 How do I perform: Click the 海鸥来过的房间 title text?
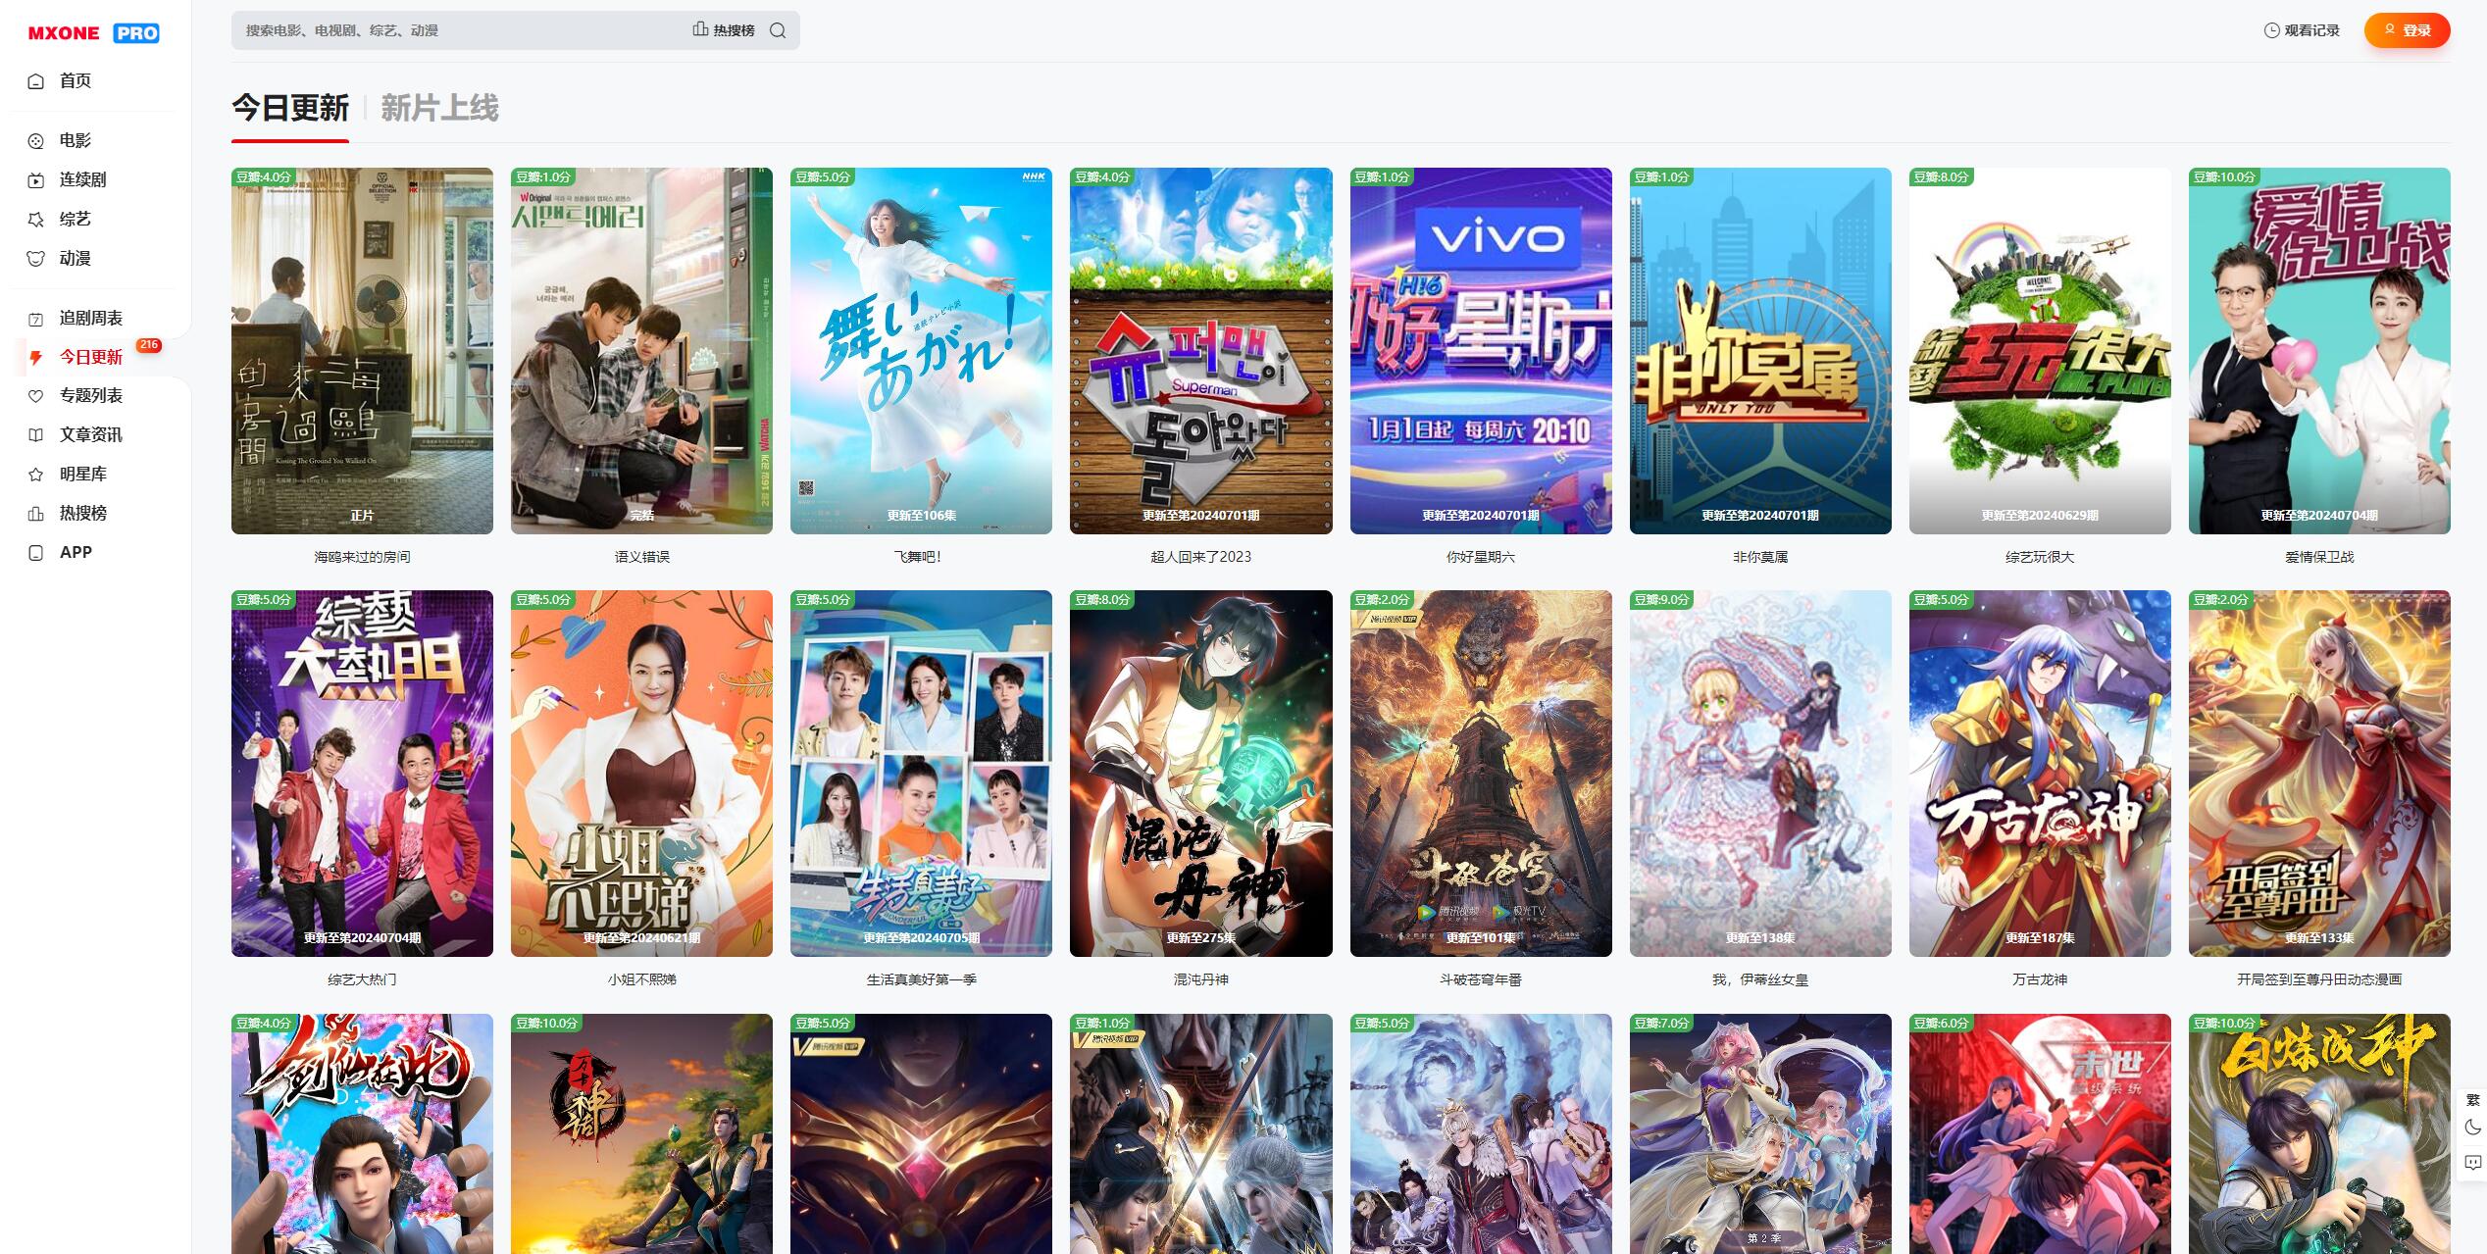pyautogui.click(x=362, y=557)
